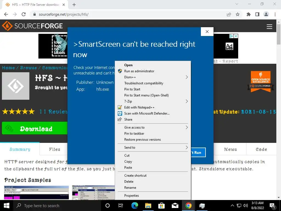
Task: Choose Create shortcut
Action: (153, 176)
